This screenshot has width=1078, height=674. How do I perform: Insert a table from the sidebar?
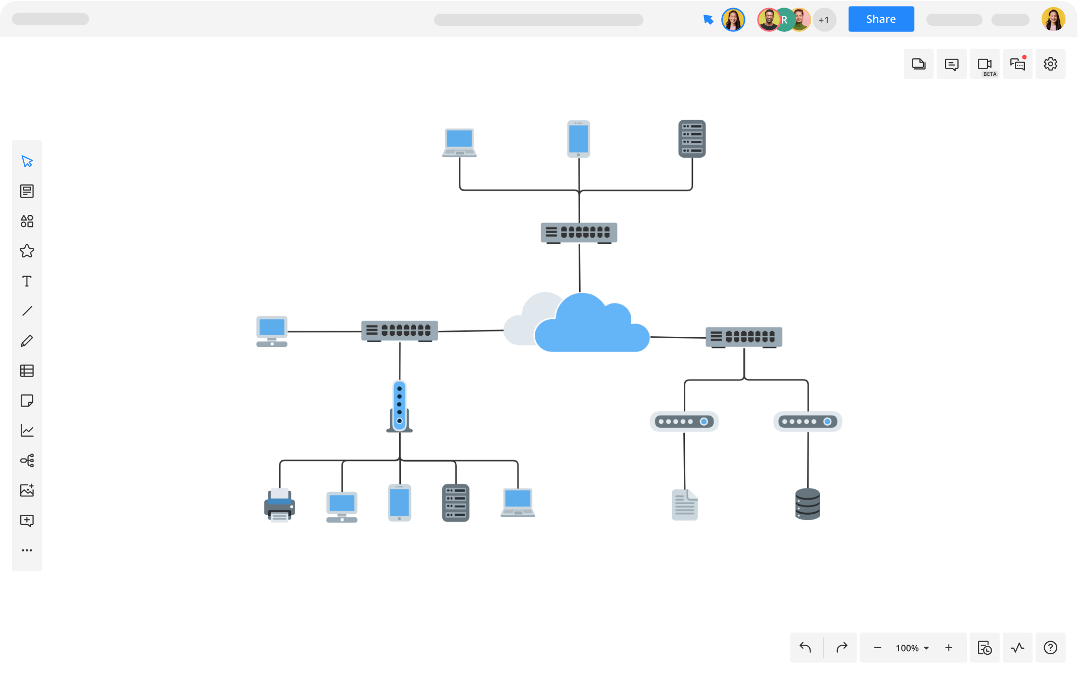point(27,371)
